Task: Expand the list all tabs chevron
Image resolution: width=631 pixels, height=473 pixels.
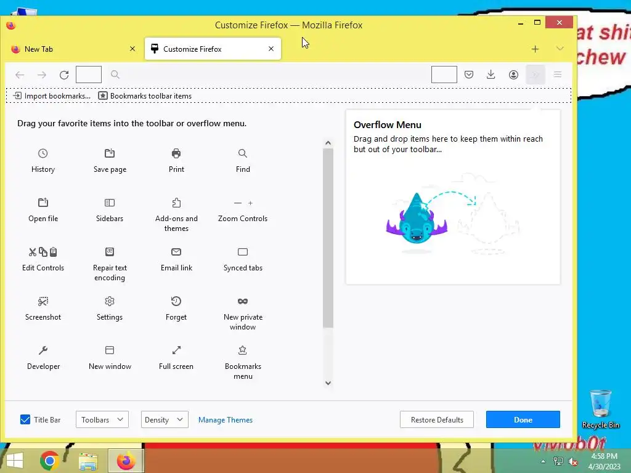Action: pos(560,49)
